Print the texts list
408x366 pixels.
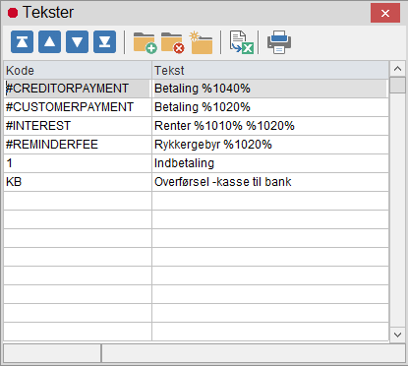click(x=279, y=42)
